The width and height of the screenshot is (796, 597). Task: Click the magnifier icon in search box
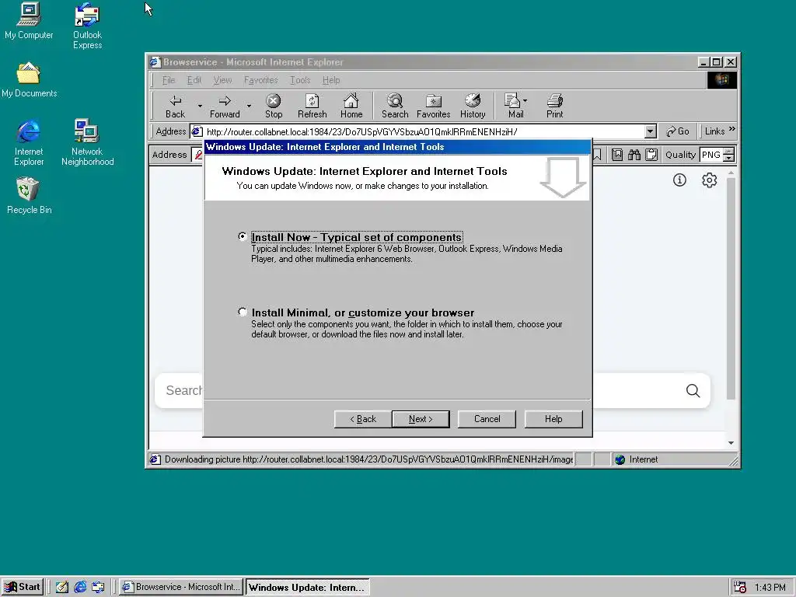pos(693,390)
